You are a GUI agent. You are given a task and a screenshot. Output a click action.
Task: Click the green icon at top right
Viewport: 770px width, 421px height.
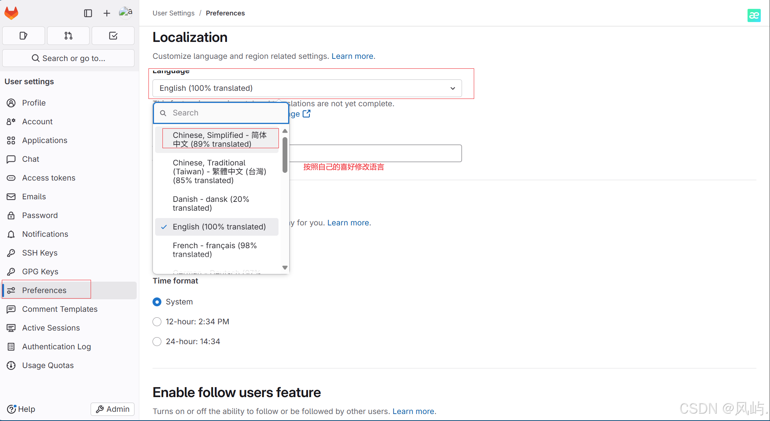[754, 15]
